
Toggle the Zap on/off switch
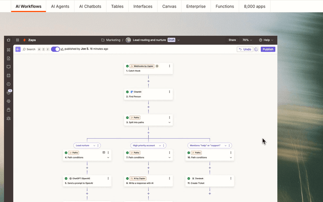click(x=55, y=49)
